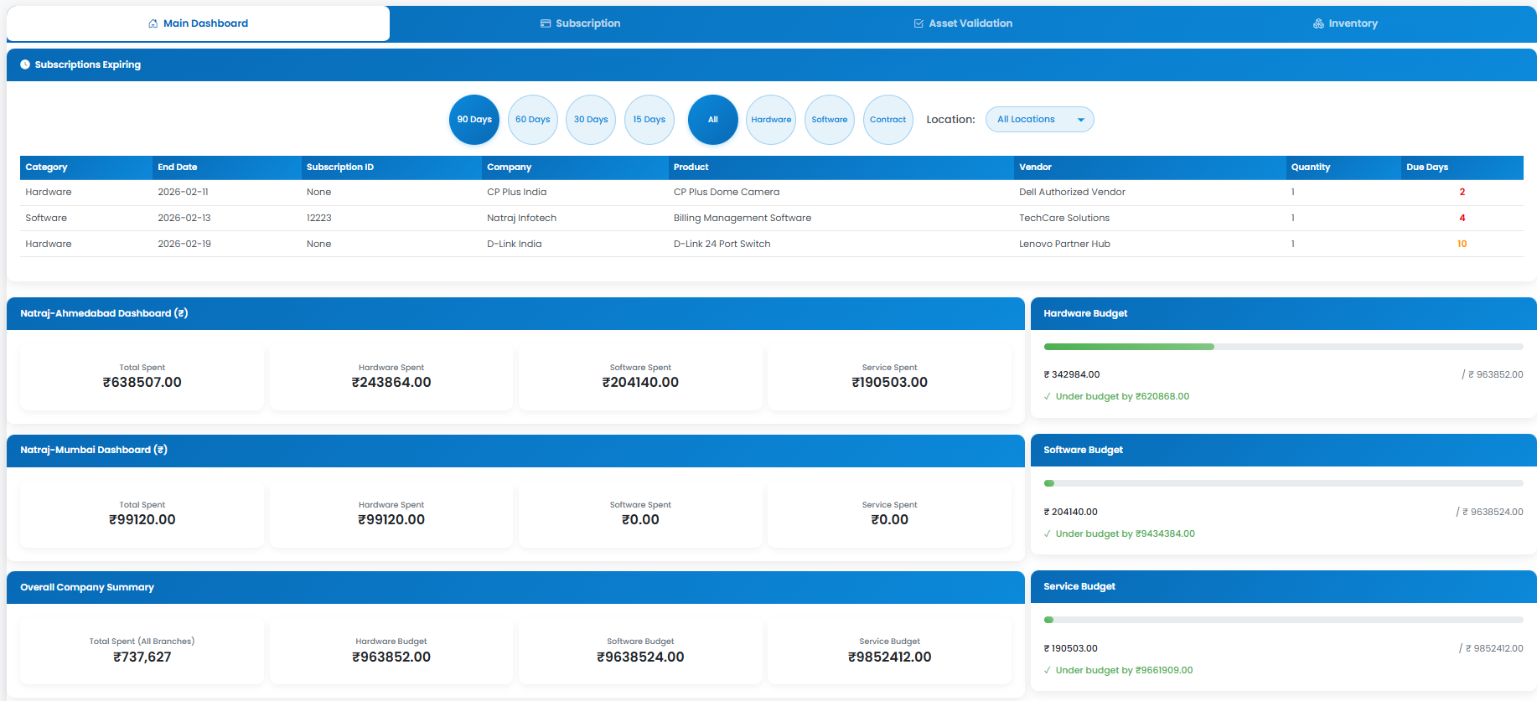Click end date 2026-02-19
The height and width of the screenshot is (701, 1537).
coord(184,245)
